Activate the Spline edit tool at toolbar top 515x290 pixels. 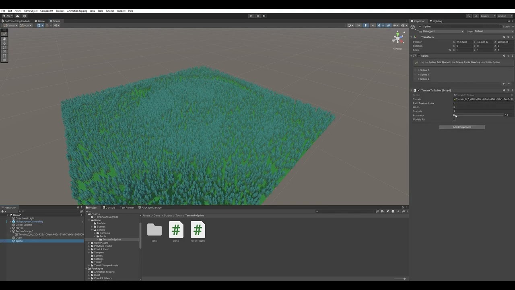[x=4, y=34]
